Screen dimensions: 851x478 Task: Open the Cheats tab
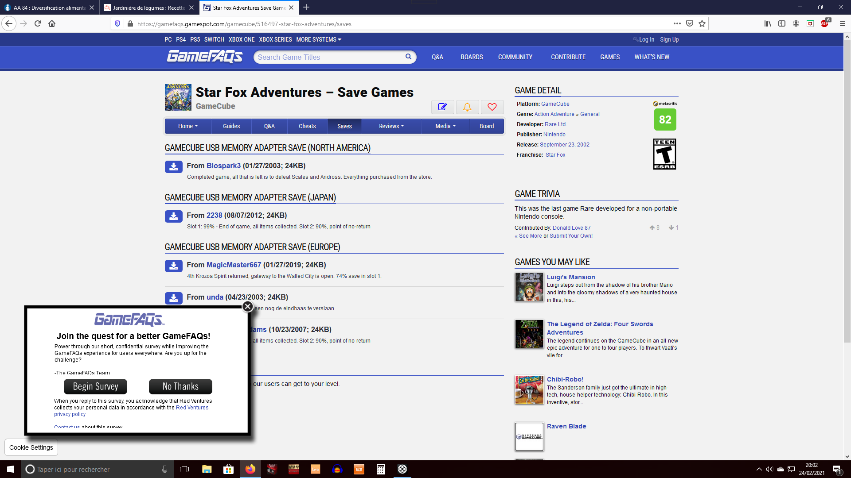(x=307, y=126)
